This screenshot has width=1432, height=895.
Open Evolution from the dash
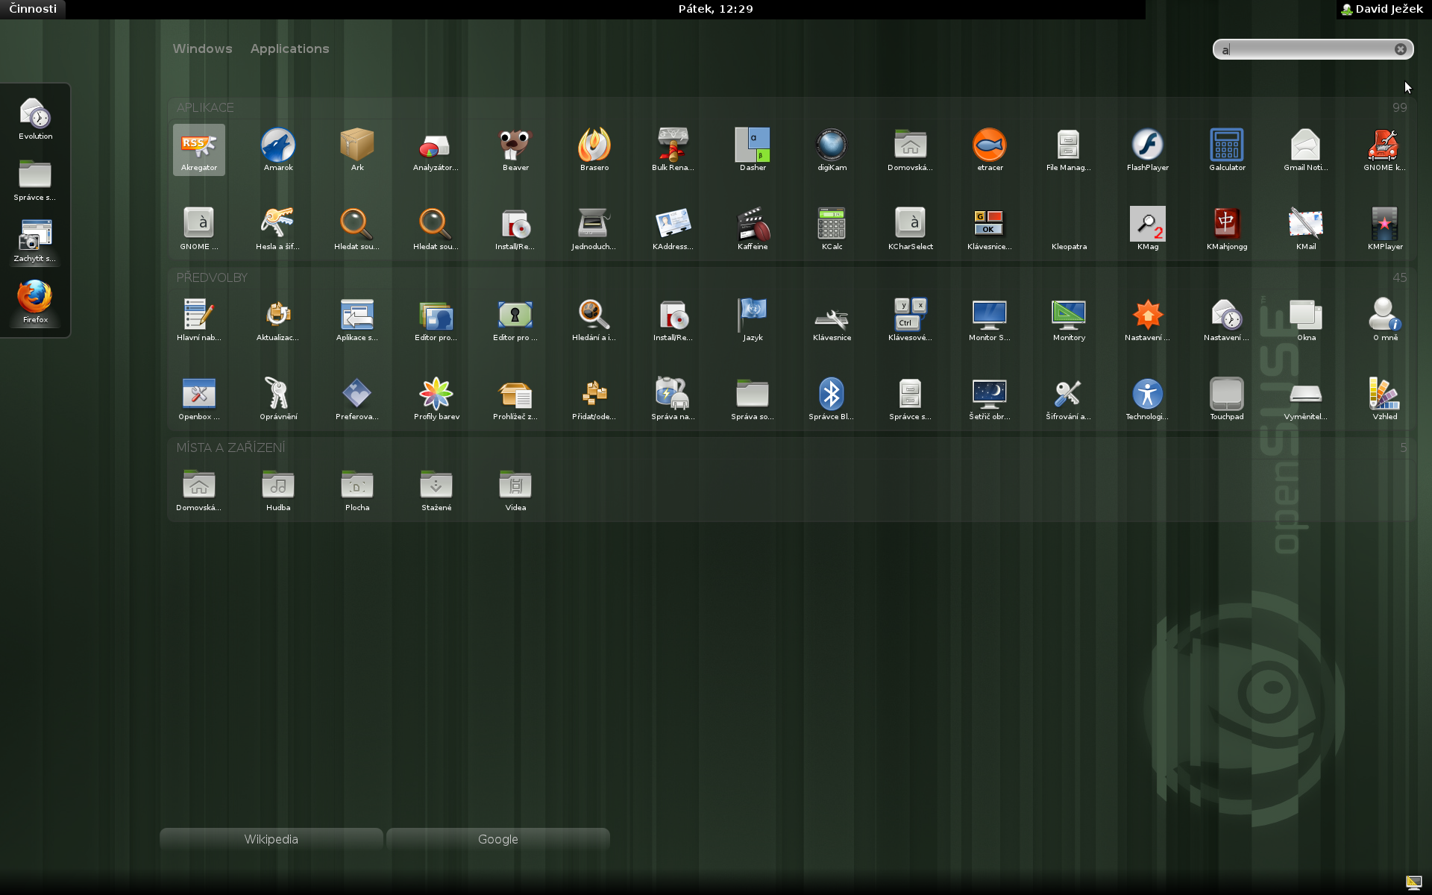(x=35, y=118)
